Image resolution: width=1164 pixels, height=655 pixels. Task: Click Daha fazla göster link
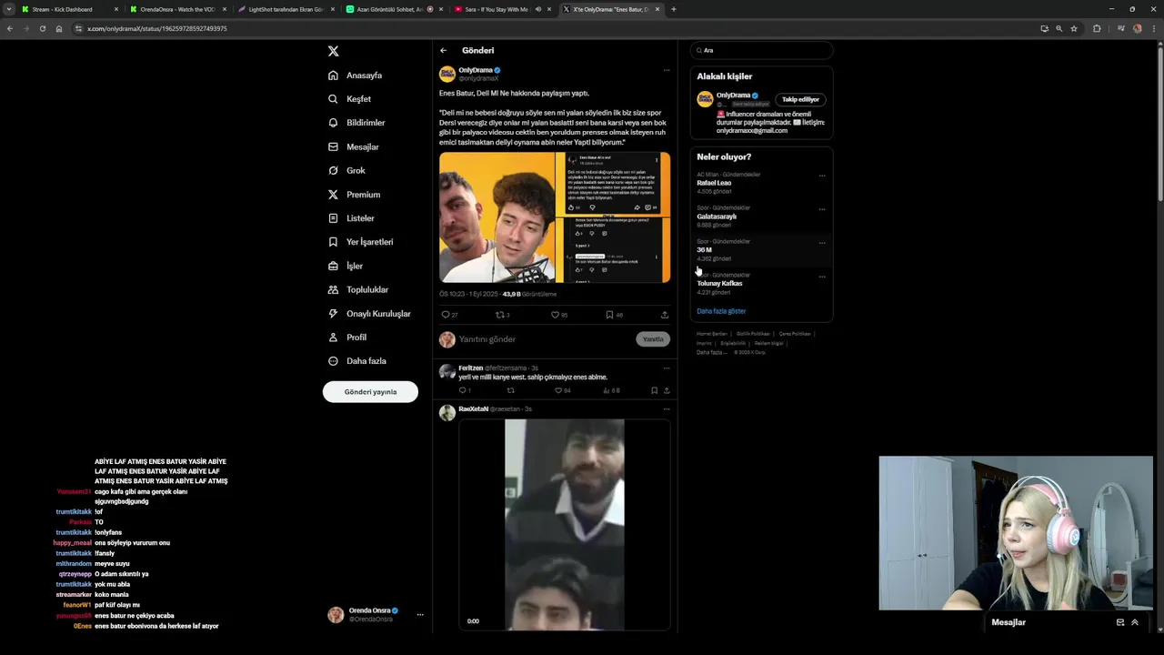coord(721,311)
